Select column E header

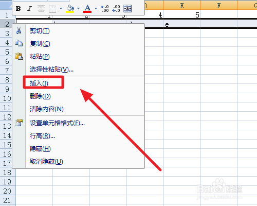click(182, 6)
